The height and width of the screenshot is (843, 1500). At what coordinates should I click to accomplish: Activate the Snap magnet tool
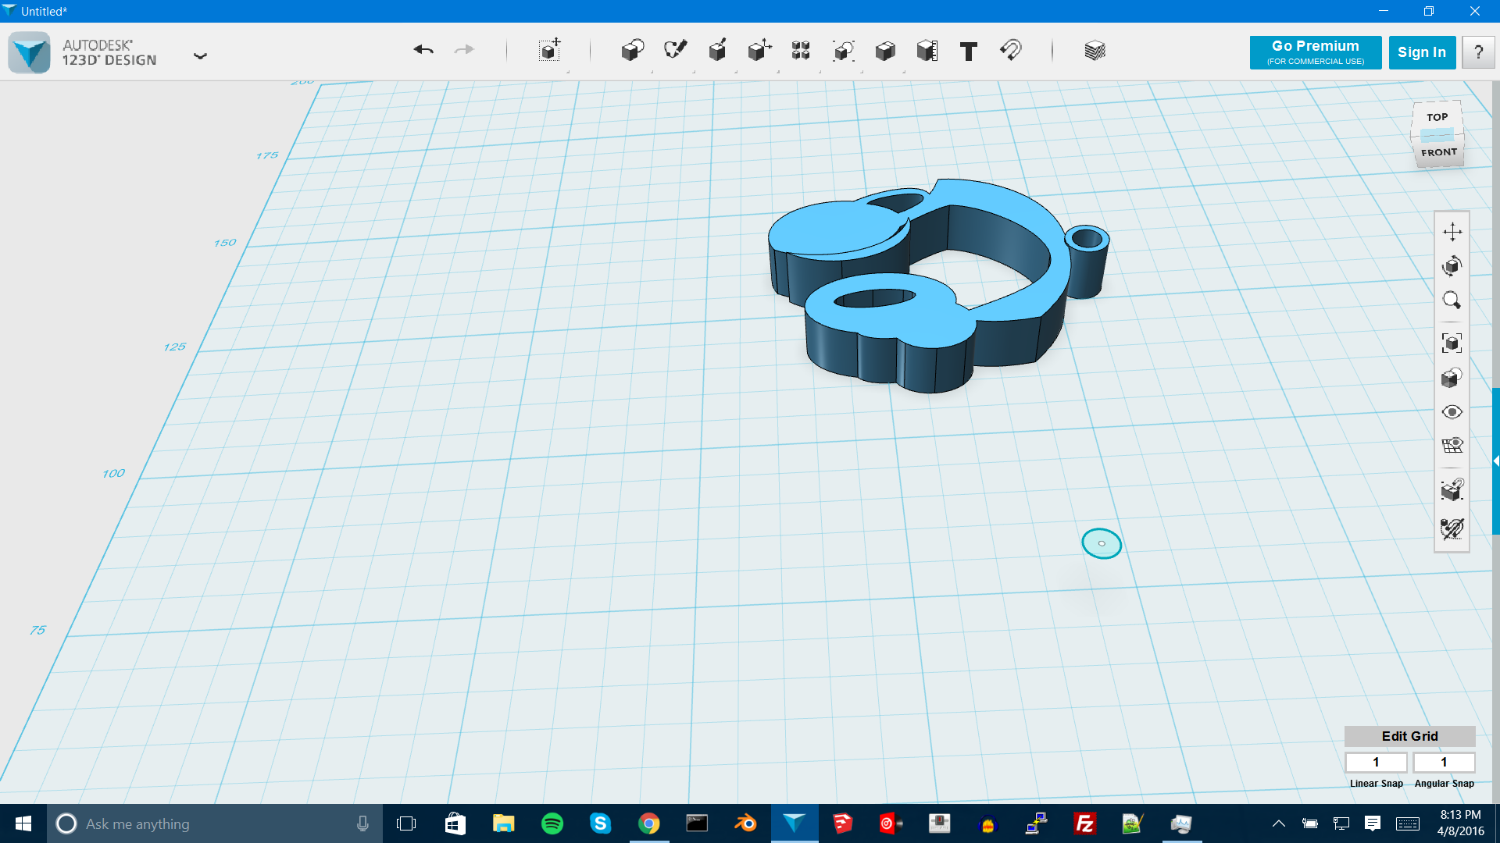(1011, 51)
